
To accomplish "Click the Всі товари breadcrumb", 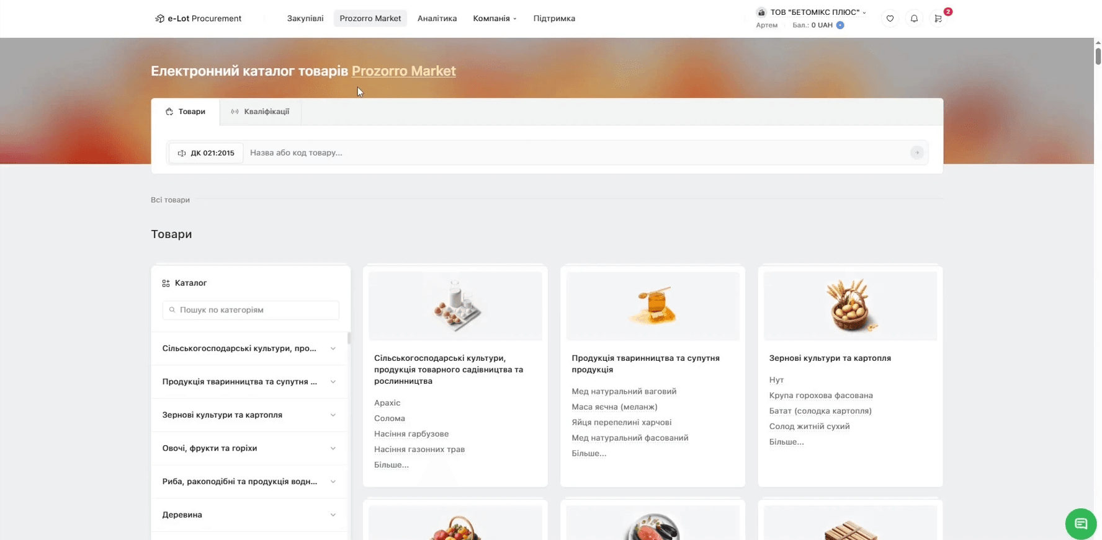I will [170, 200].
